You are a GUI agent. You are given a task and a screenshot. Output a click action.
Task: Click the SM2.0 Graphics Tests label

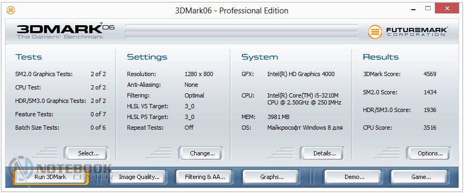click(44, 74)
